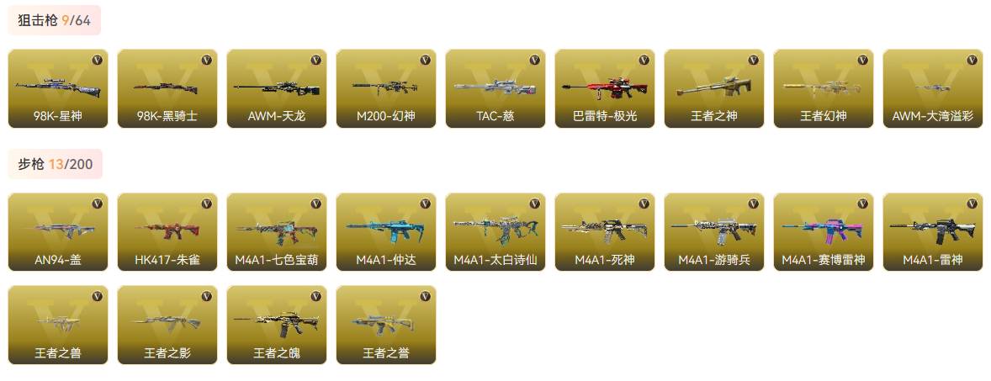Choose the AWM-天龙 weapon card

(x=277, y=88)
